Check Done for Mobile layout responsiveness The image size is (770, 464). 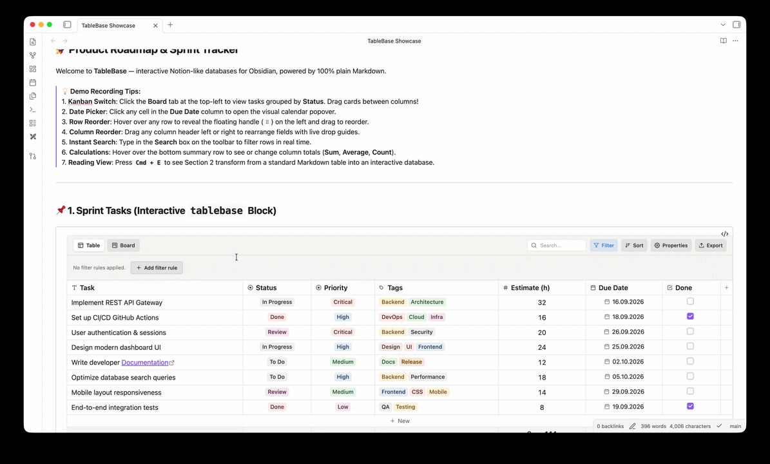click(x=690, y=391)
